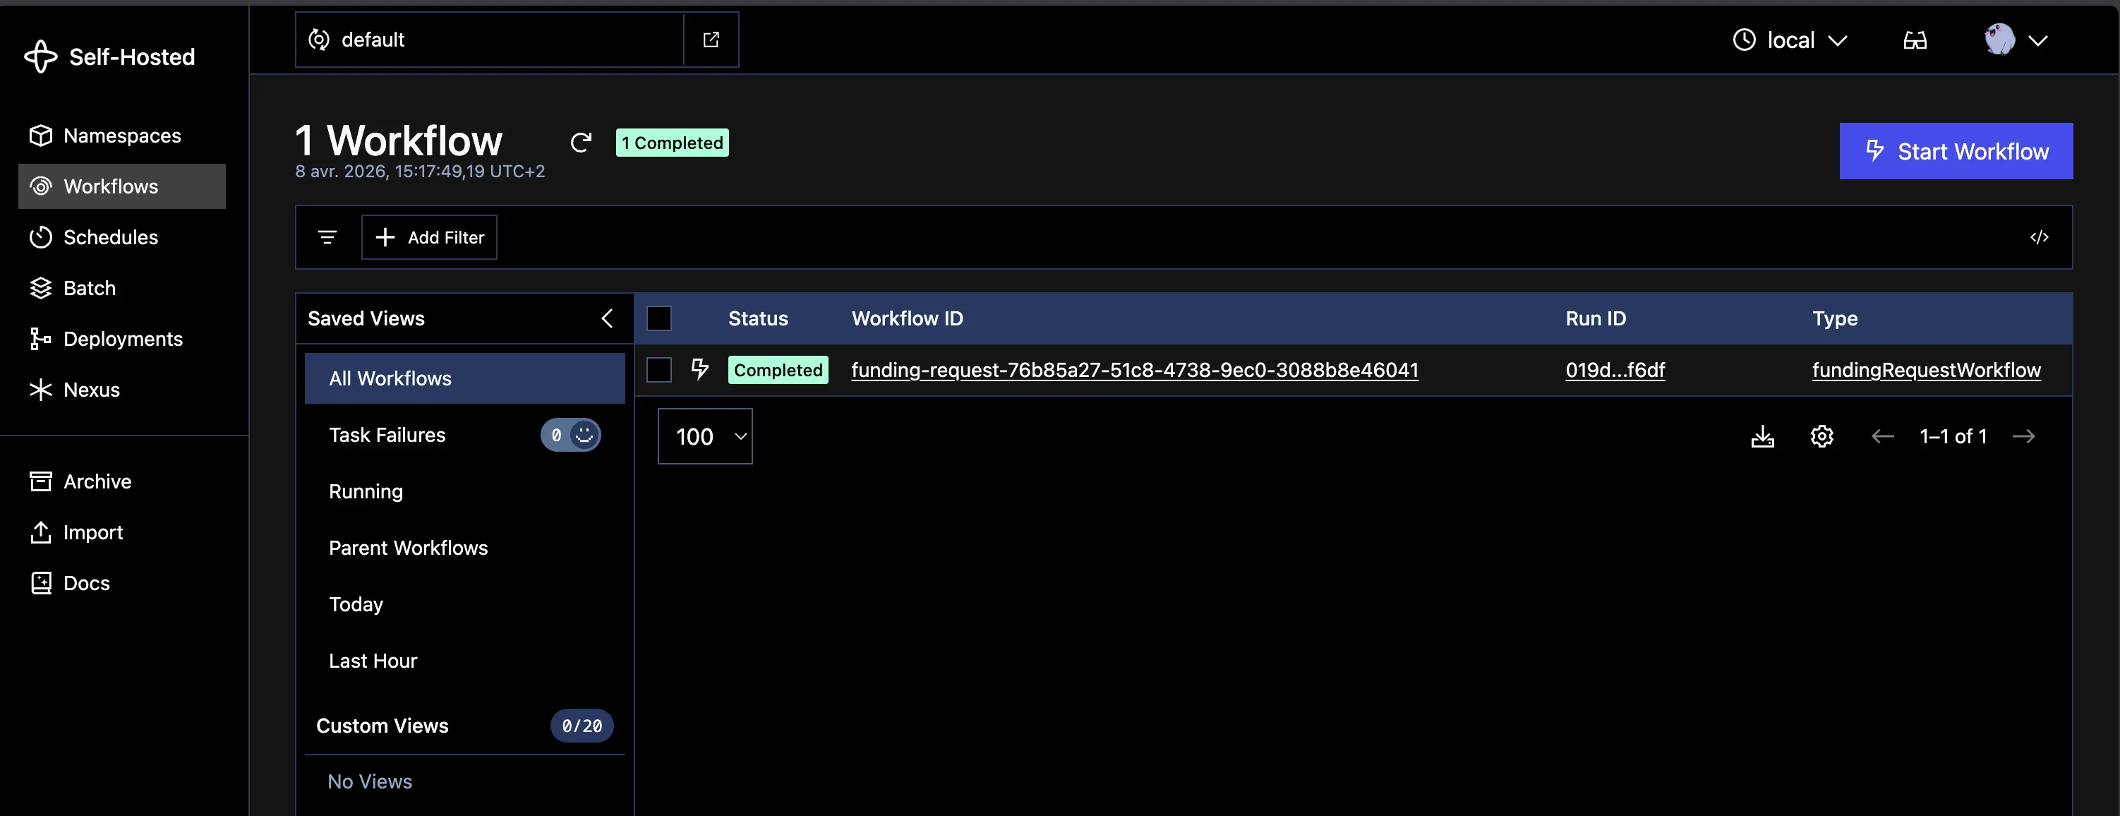This screenshot has height=816, width=2120.
Task: Check the select-all checkbox in table header
Action: (660, 318)
